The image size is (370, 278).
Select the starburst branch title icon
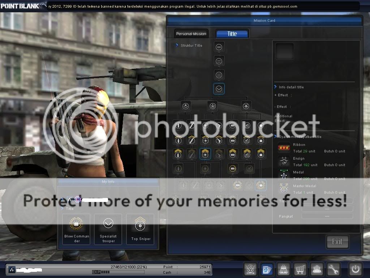[x=246, y=106]
